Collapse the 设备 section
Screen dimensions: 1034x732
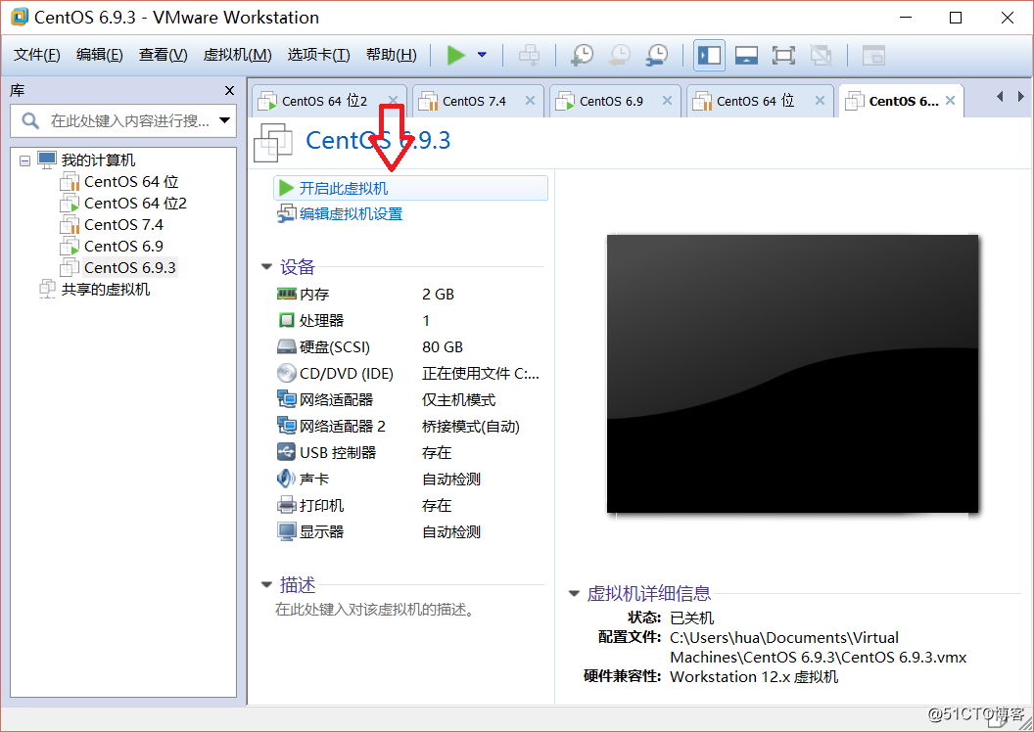(x=266, y=267)
